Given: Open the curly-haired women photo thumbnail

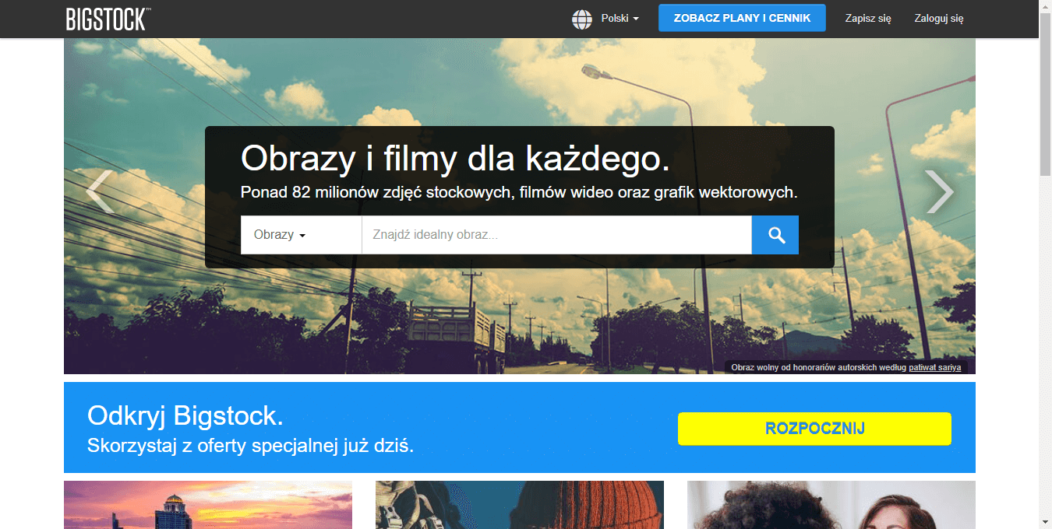Looking at the screenshot, I should pyautogui.click(x=831, y=504).
